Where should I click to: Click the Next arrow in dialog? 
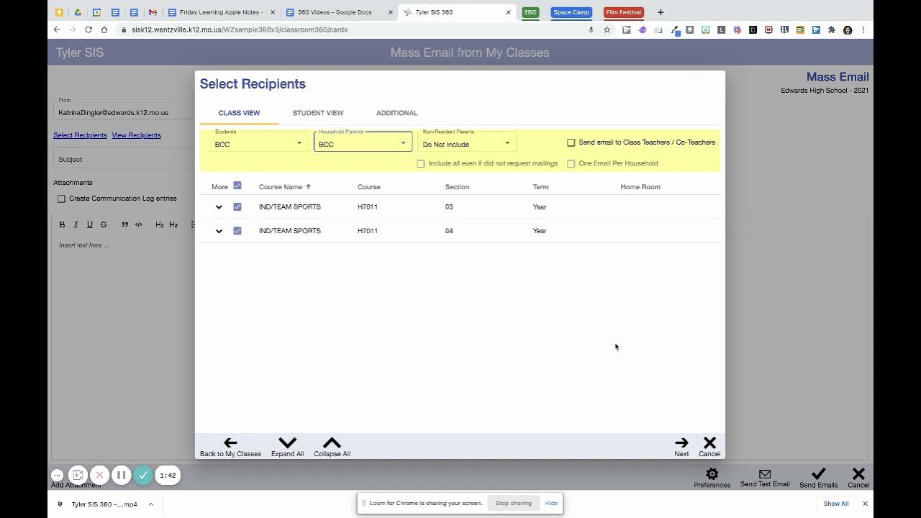tap(681, 443)
